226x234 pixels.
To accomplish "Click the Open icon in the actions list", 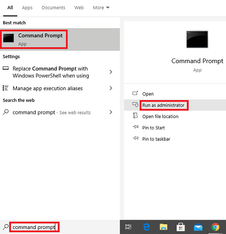I will [x=135, y=93].
